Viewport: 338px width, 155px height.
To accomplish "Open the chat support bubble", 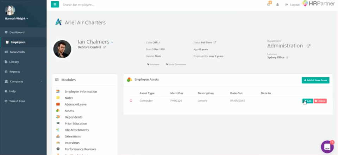I will click(x=327, y=147).
